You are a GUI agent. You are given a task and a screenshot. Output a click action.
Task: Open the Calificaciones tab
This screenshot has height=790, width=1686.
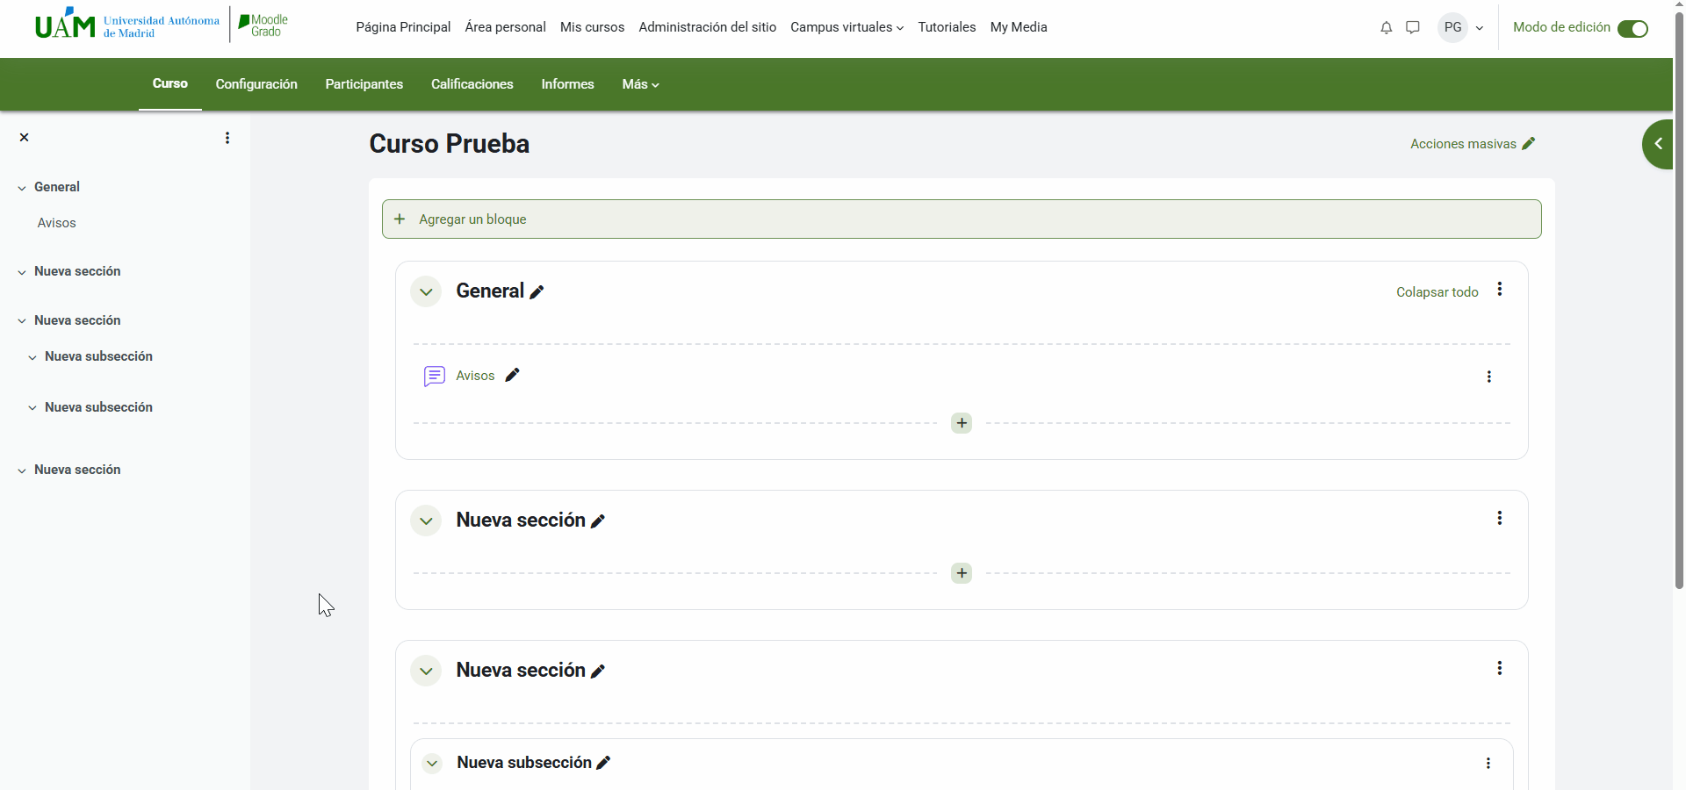coord(472,84)
